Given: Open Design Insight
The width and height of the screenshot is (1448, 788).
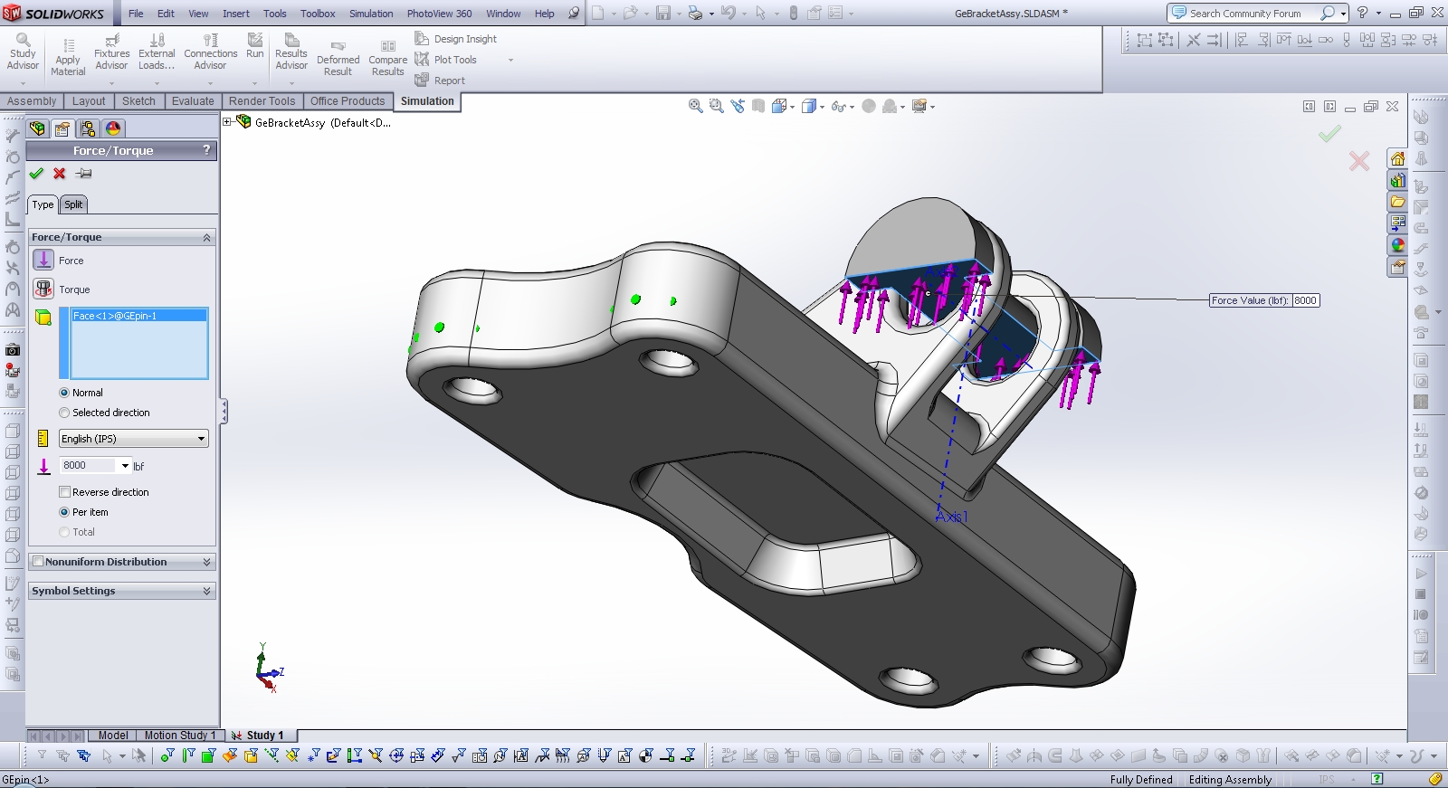Looking at the screenshot, I should (456, 39).
